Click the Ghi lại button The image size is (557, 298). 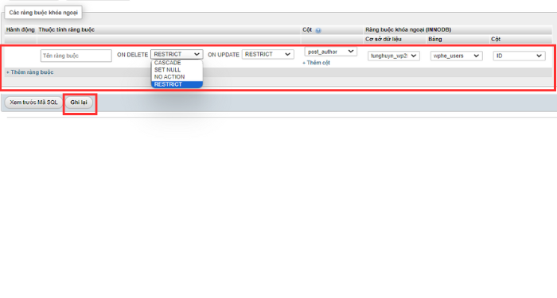tap(79, 103)
